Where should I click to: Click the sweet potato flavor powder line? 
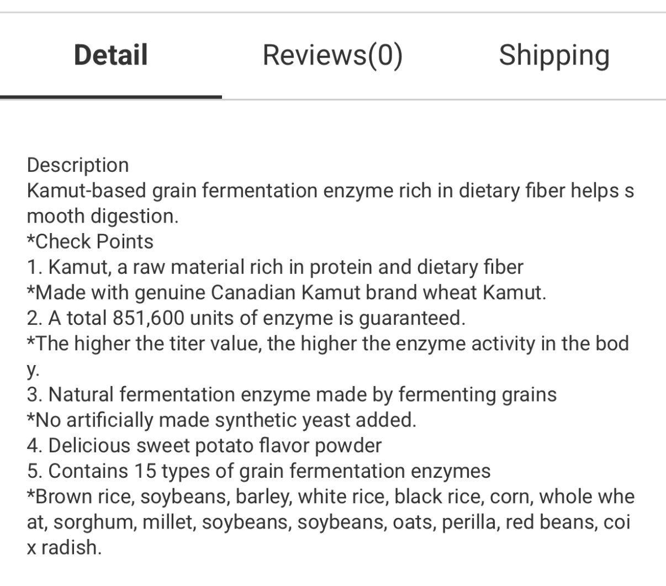[x=204, y=445]
